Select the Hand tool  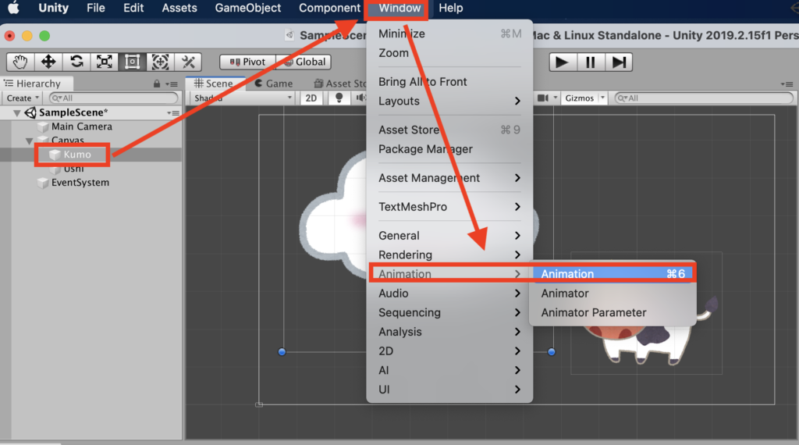click(x=20, y=62)
